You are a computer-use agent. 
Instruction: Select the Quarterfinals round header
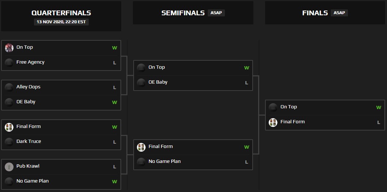click(61, 13)
